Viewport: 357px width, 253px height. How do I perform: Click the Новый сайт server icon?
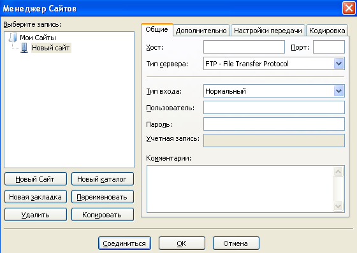click(24, 48)
